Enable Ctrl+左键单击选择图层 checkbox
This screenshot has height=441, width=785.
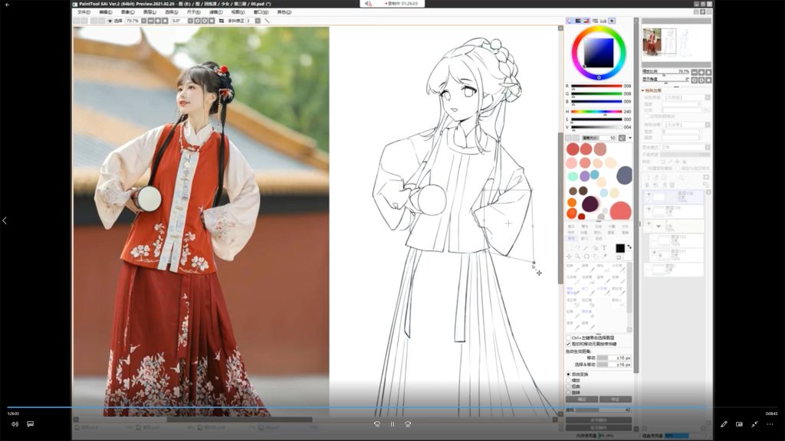click(568, 338)
